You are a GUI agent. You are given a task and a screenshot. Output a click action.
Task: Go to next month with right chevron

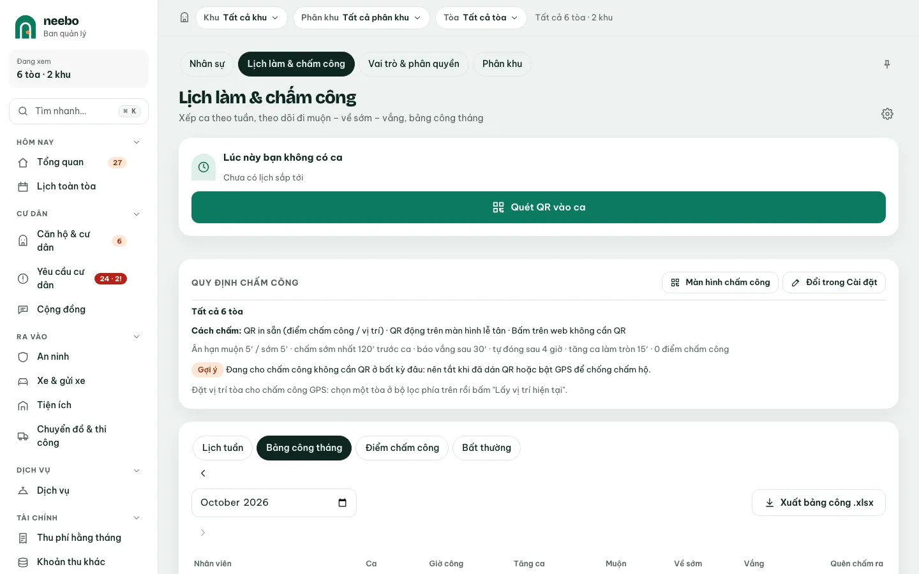click(203, 533)
